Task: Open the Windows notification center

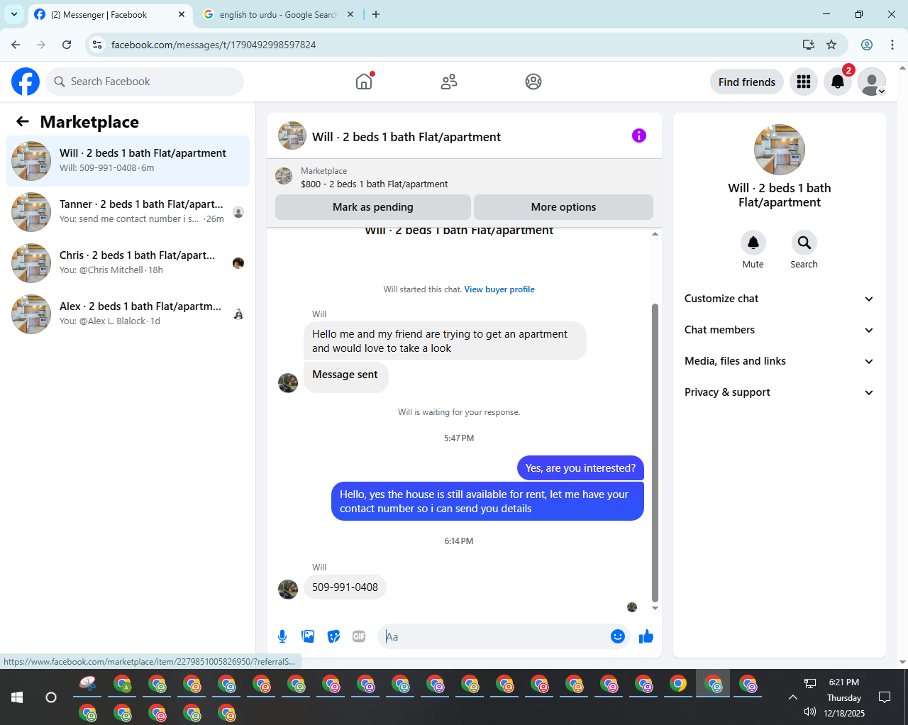Action: pos(885,697)
